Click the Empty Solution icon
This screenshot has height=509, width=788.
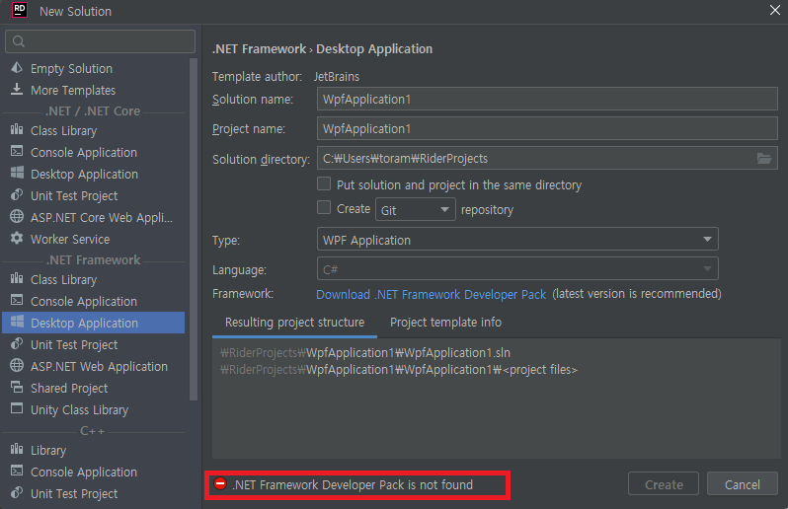[x=17, y=68]
